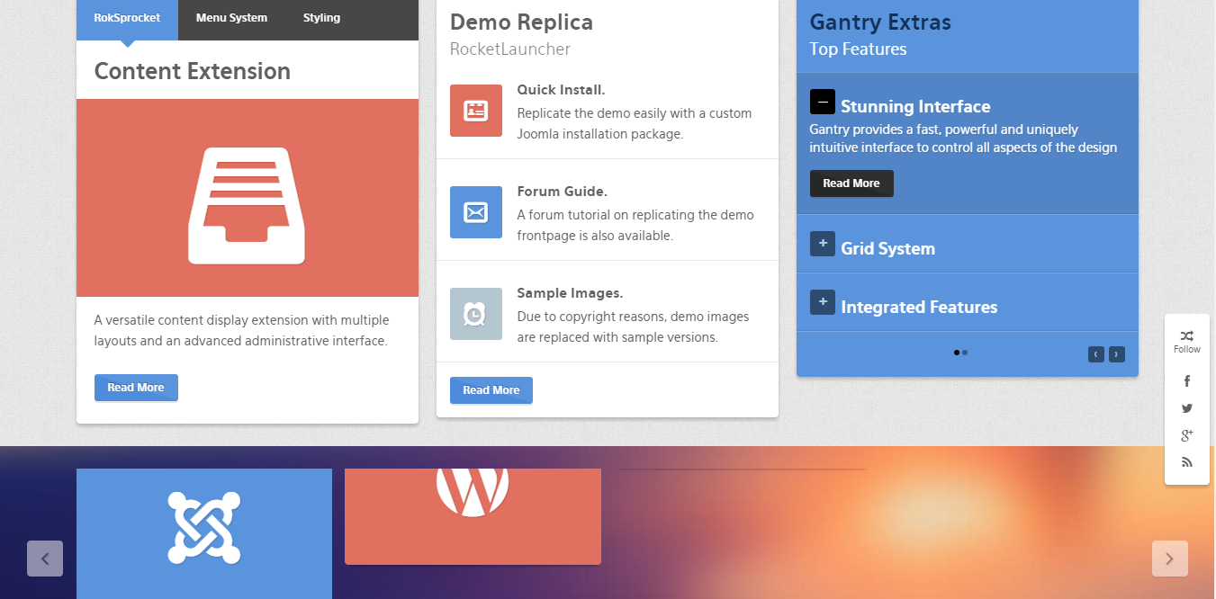
Task: Click the Facebook icon in Follow panel
Action: pos(1186,381)
